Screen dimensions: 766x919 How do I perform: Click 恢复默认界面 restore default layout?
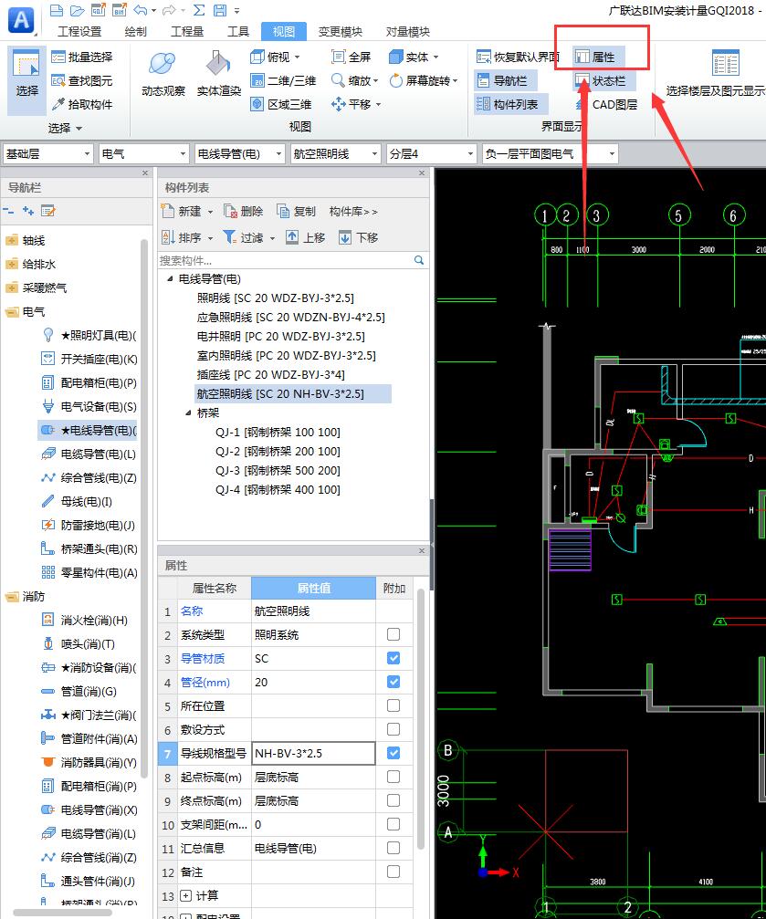pos(518,57)
